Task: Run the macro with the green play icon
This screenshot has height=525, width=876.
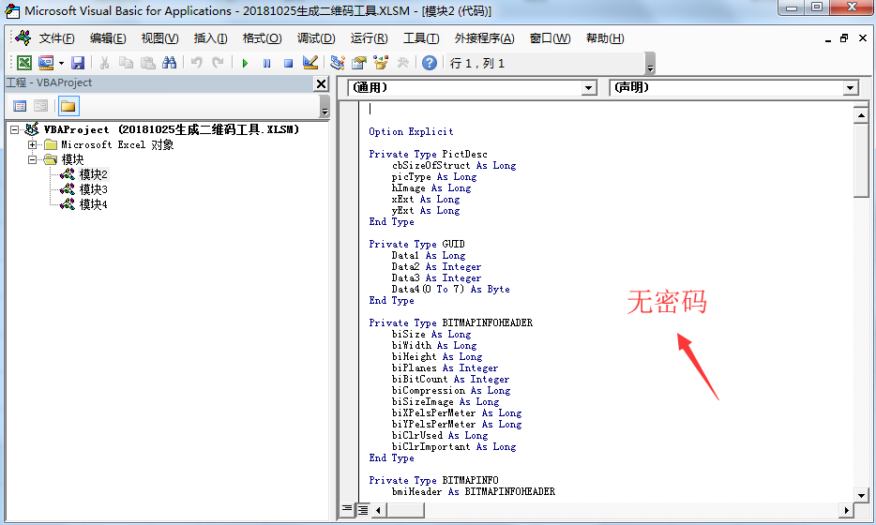Action: (x=245, y=63)
